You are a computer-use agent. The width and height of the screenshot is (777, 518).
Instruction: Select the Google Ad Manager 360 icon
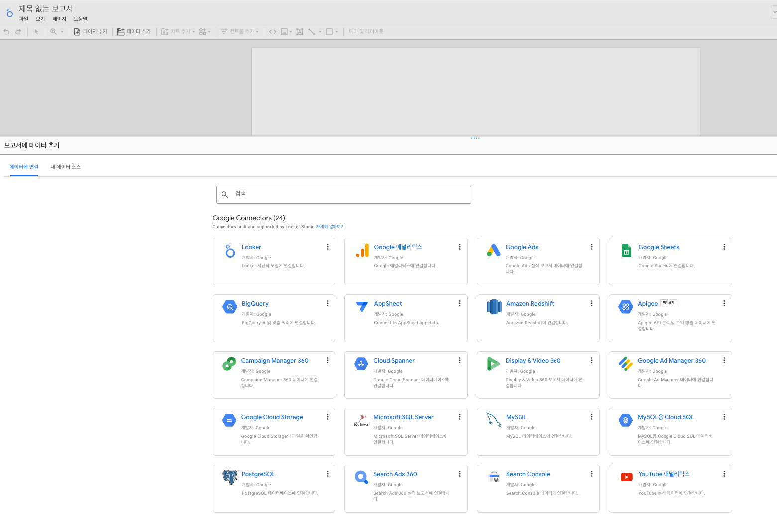click(x=626, y=364)
